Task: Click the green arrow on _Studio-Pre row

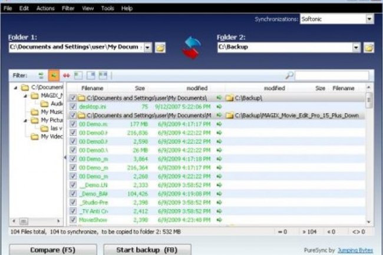Action: tap(219, 202)
